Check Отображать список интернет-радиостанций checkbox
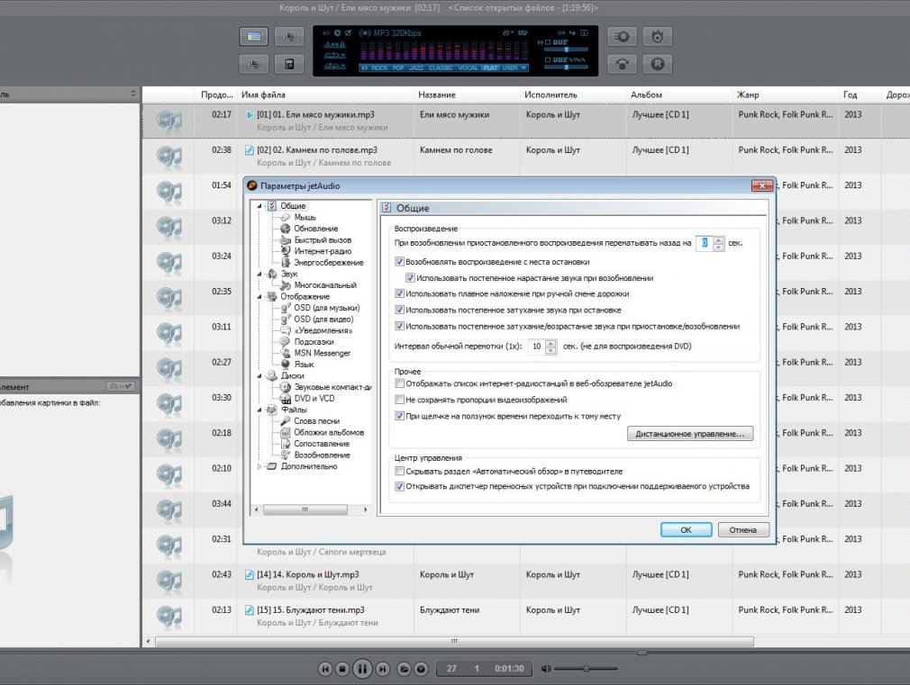Screen dimensions: 910x685 [399, 383]
